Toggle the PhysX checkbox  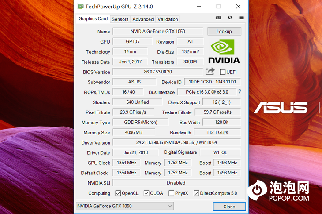click(172, 193)
